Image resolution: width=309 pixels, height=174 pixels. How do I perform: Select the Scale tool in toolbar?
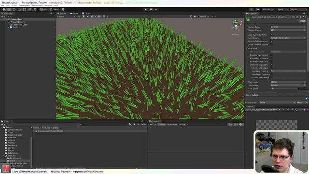point(19,9)
